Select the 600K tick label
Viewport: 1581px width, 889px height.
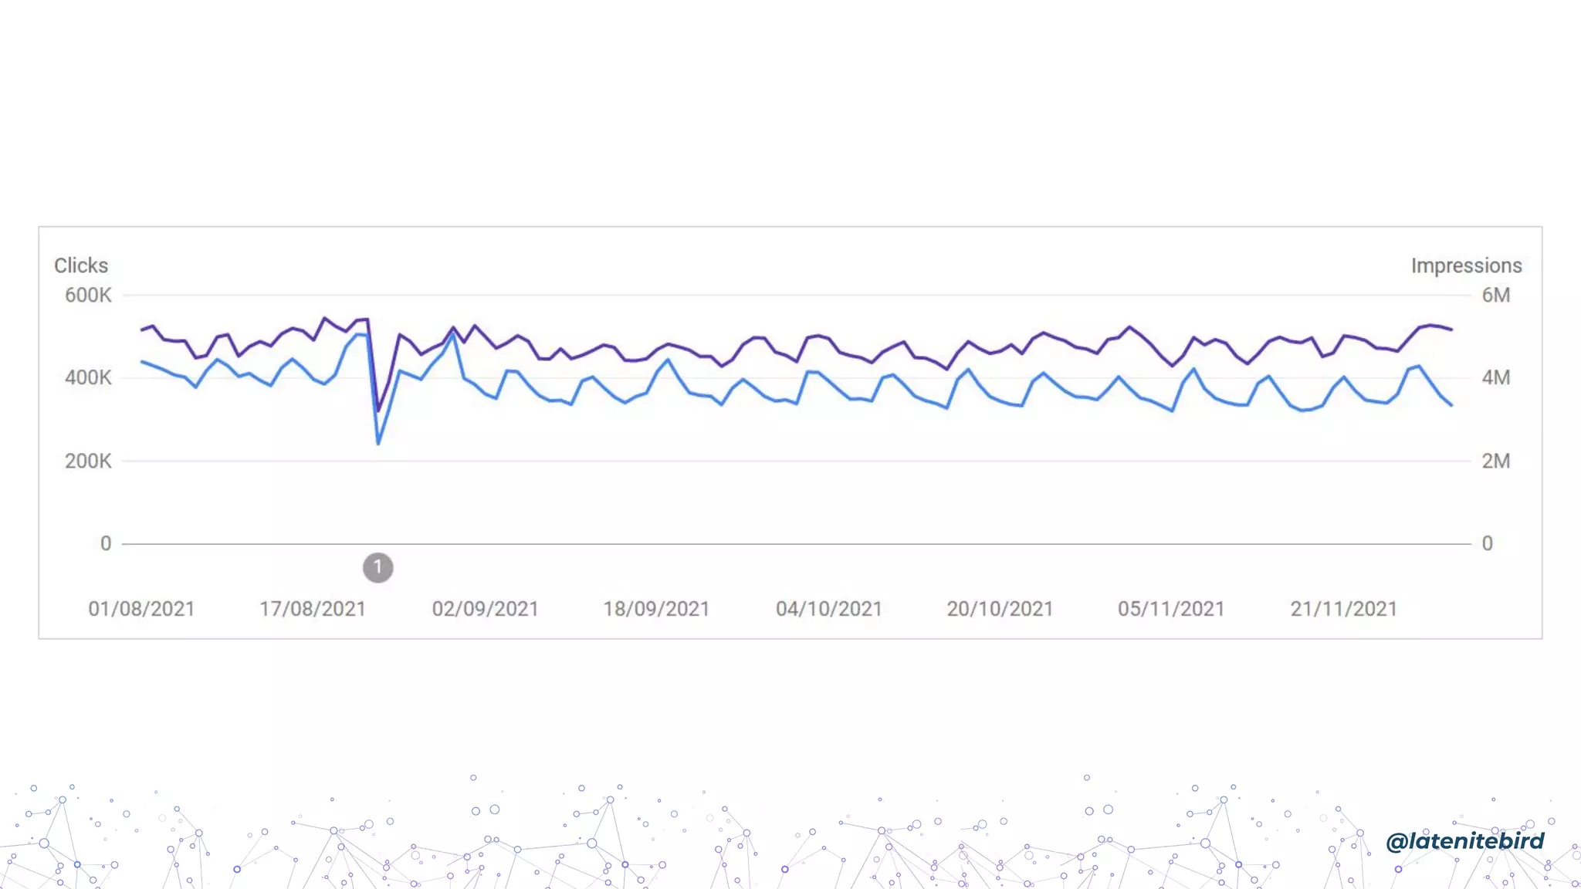tap(88, 296)
